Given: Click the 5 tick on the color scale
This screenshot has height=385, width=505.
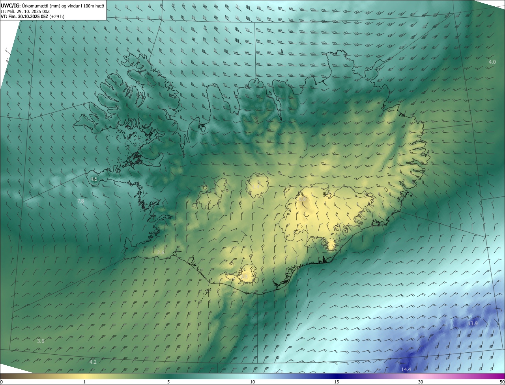Looking at the screenshot, I should [168, 382].
